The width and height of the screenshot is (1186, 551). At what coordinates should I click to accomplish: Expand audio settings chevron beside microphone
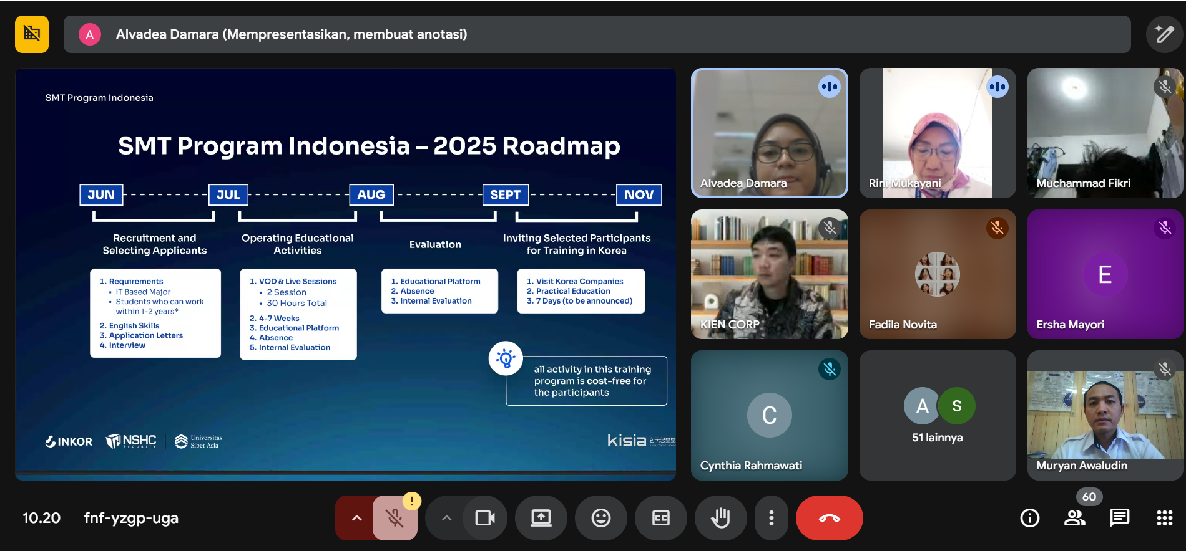(x=356, y=518)
